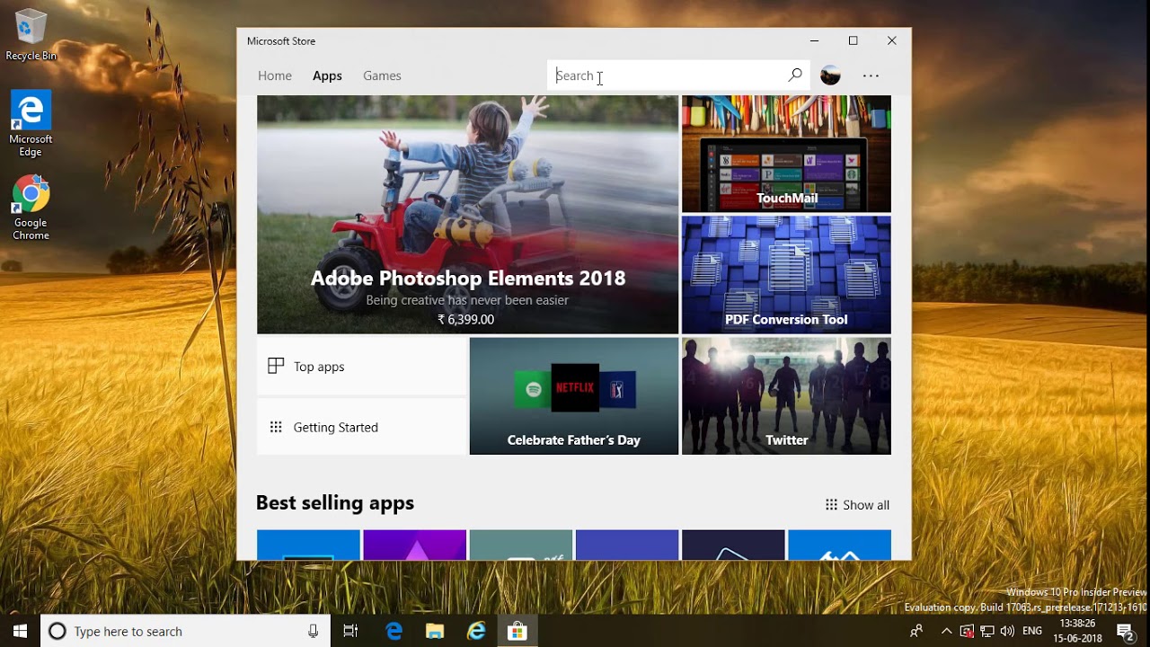1150x647 pixels.
Task: Click the network tray icon
Action: [986, 631]
